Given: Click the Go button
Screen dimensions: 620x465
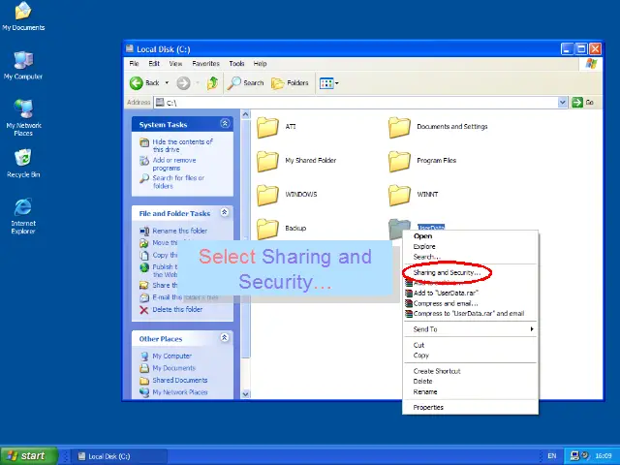Looking at the screenshot, I should (x=582, y=103).
